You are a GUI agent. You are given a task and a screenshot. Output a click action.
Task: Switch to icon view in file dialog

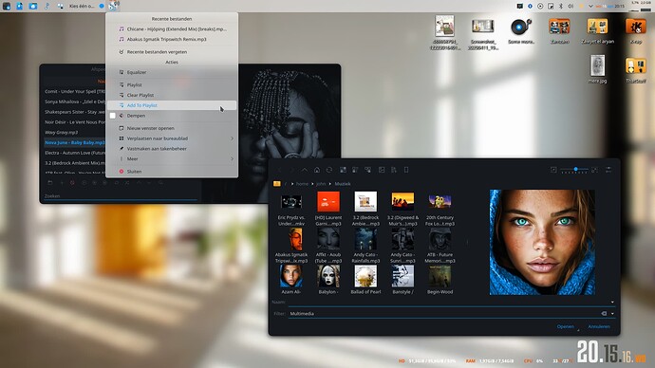(x=343, y=170)
